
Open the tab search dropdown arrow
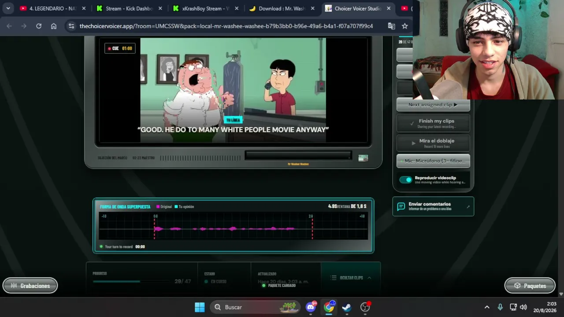point(8,8)
